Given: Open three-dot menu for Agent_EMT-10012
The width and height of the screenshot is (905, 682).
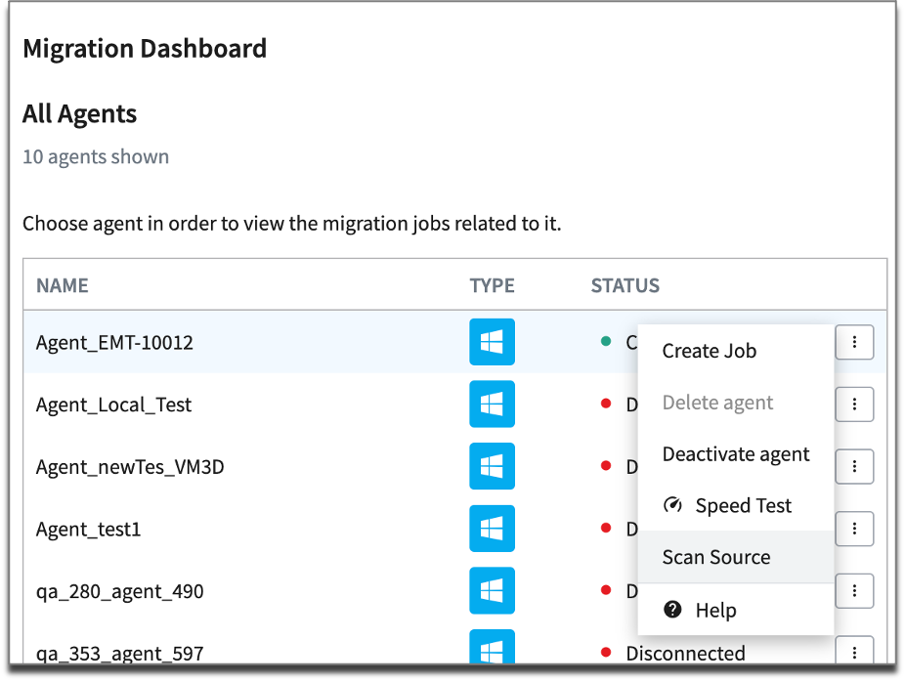Looking at the screenshot, I should click(854, 342).
